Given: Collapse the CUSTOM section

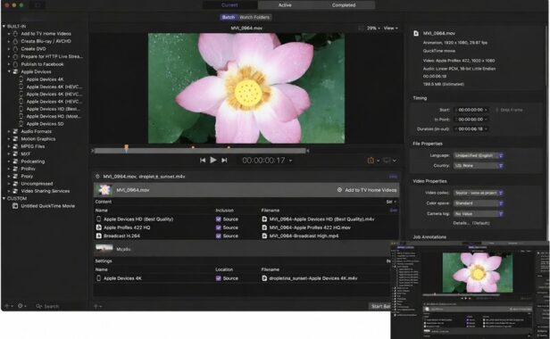Looking at the screenshot, I should [x=4, y=198].
